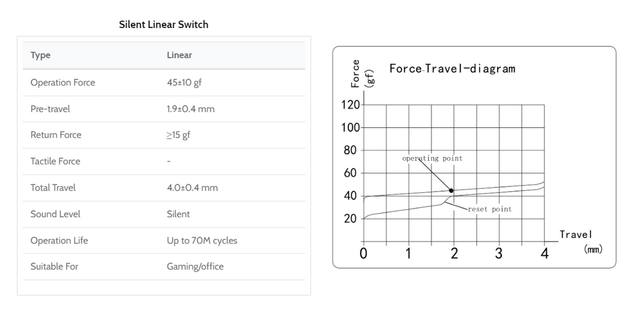Screen dimensions: 637x314
Task: Click the "Travel" axis label
Action: [x=576, y=235]
